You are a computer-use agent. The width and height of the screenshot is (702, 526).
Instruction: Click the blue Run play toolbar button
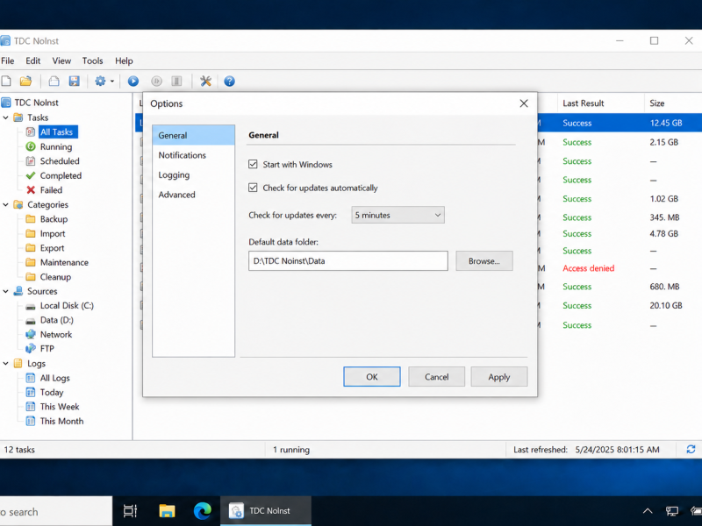(x=133, y=81)
